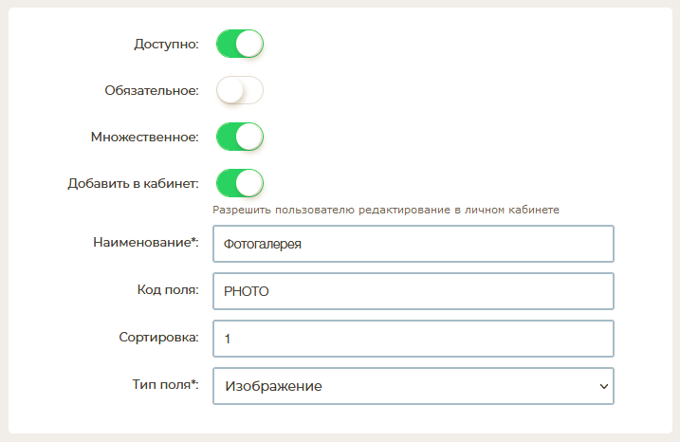Toggle off Добавить в кабинет switch
Viewport: 680px width, 442px height.
pyautogui.click(x=239, y=182)
